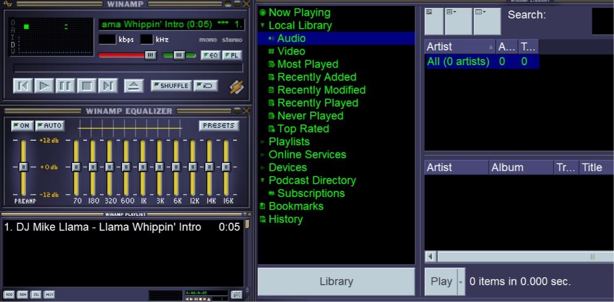
Task: Toggle the EQ window button
Action: click(x=211, y=55)
